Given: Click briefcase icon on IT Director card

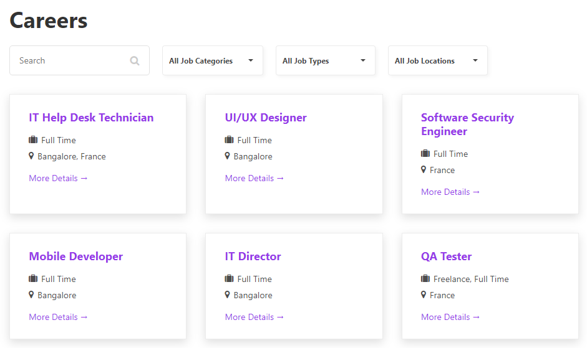Looking at the screenshot, I should (x=229, y=279).
